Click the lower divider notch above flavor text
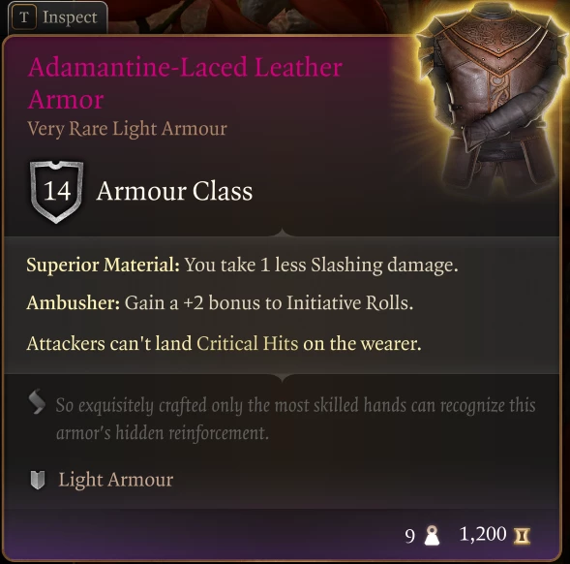This screenshot has height=564, width=570. click(x=282, y=377)
